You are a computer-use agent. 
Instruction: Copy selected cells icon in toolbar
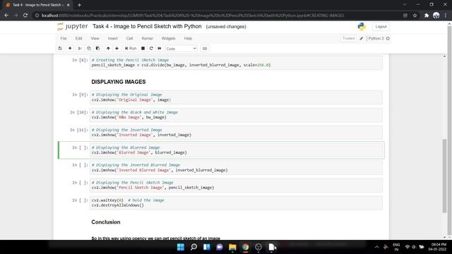coord(89,49)
